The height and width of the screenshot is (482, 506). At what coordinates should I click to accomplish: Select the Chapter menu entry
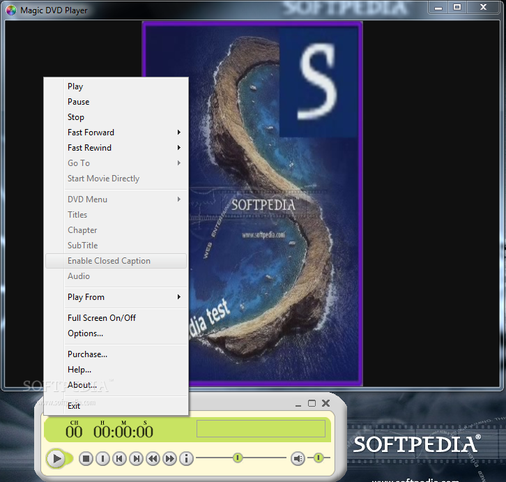tap(116, 230)
